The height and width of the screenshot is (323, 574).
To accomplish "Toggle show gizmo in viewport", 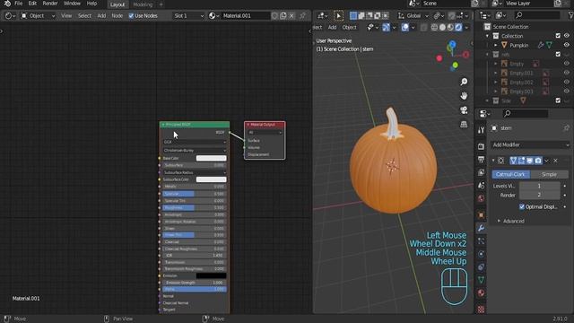I will 387,27.
